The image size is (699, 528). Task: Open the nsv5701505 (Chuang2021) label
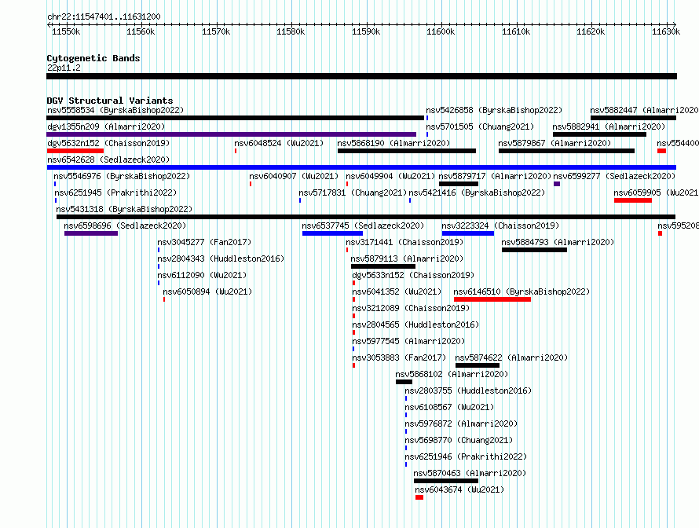480,126
